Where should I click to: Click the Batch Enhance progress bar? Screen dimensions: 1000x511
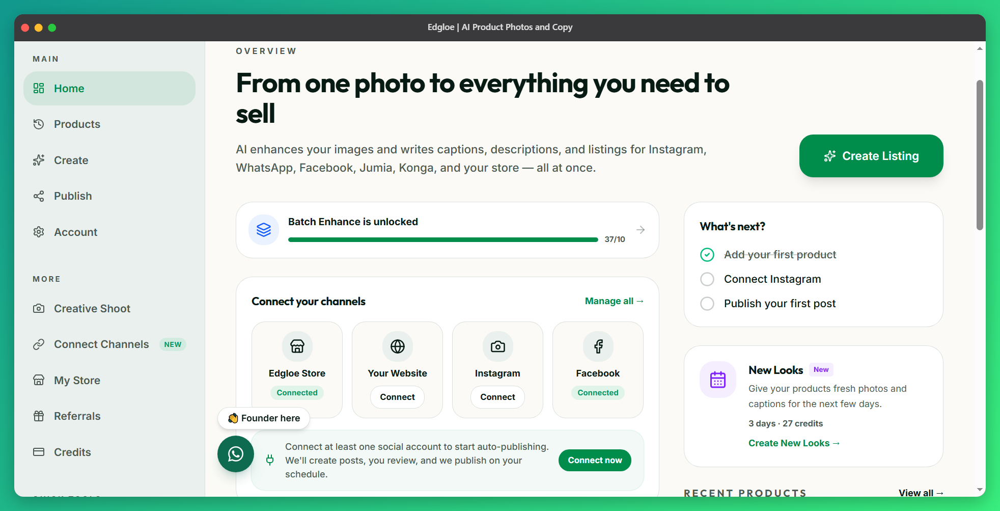click(443, 239)
